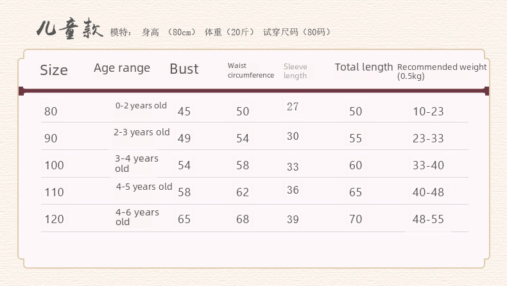This screenshot has width=507, height=286.
Task: Click the 2-3 years old cell
Action: [142, 133]
